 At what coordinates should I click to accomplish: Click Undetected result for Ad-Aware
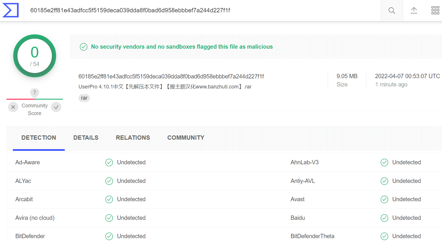131,162
